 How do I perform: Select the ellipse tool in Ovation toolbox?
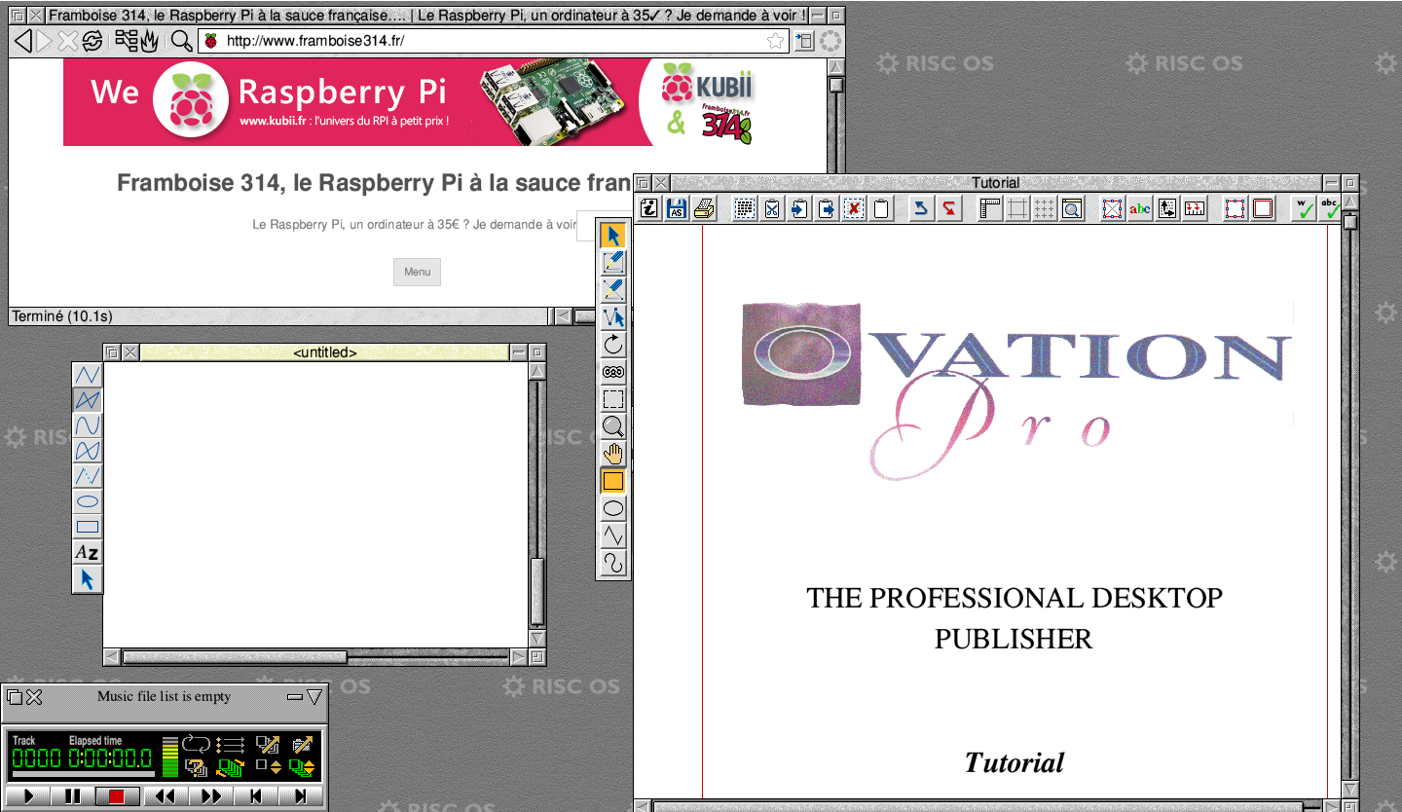pyautogui.click(x=613, y=508)
